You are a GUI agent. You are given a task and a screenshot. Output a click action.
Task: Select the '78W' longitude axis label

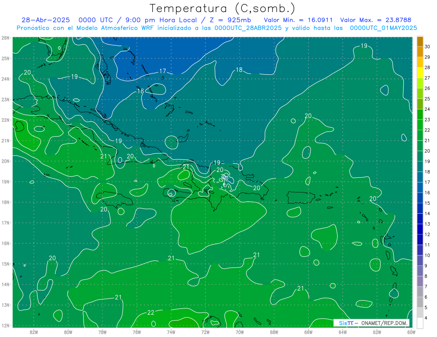[x=102, y=332]
